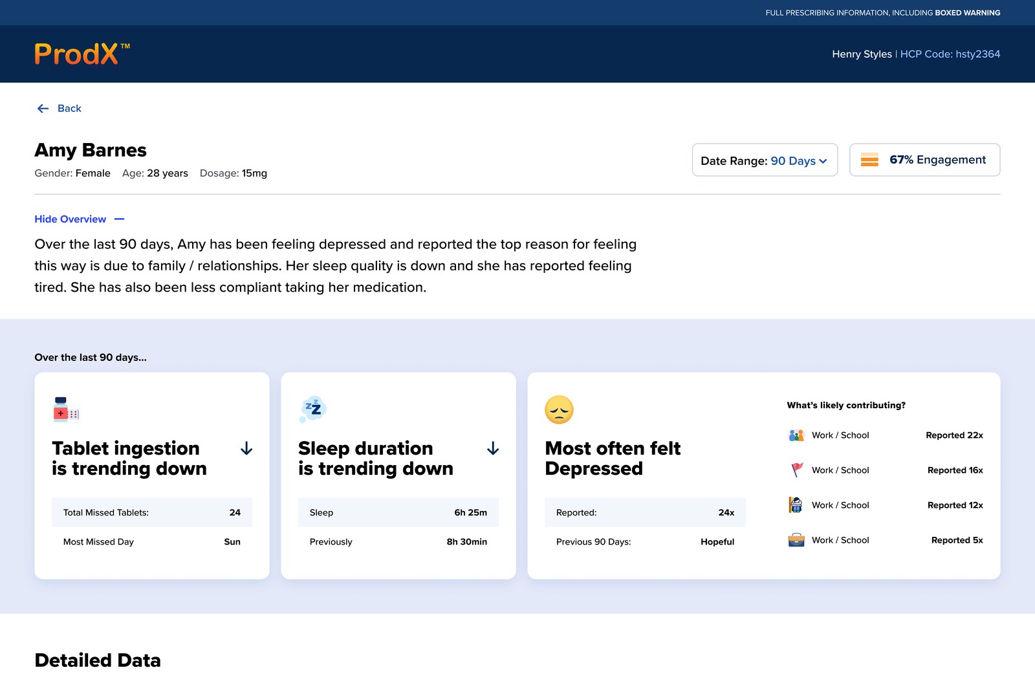Open the Date Range 90 Days dropdown

tap(765, 160)
